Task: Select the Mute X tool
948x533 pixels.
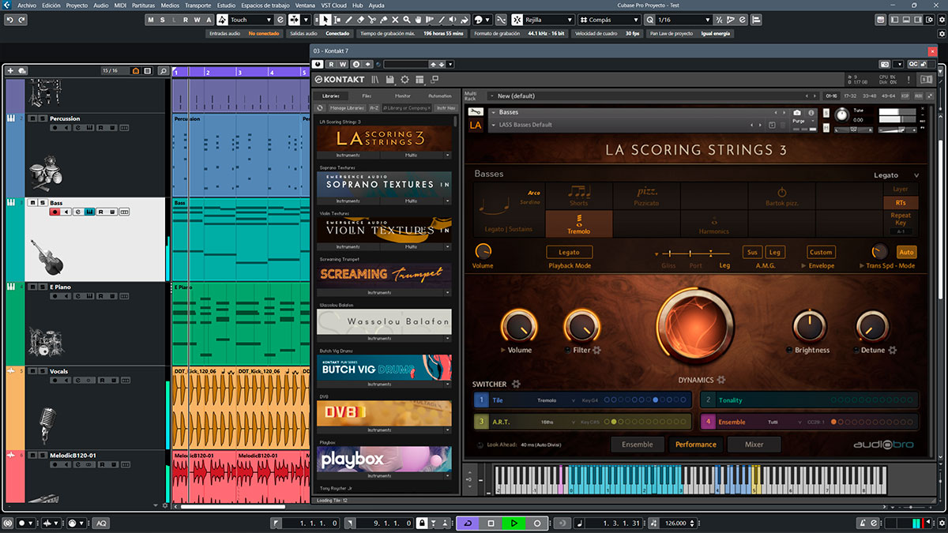Action: (x=395, y=20)
